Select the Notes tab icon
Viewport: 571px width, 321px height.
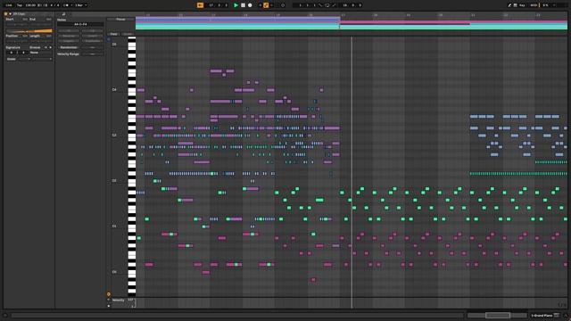coord(63,14)
